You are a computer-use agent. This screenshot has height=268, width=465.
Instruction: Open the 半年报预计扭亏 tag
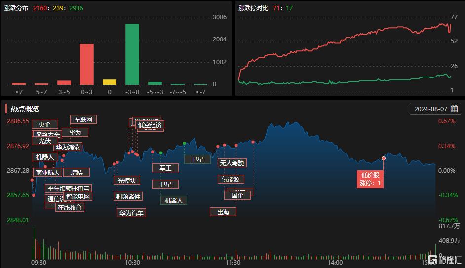click(x=69, y=189)
